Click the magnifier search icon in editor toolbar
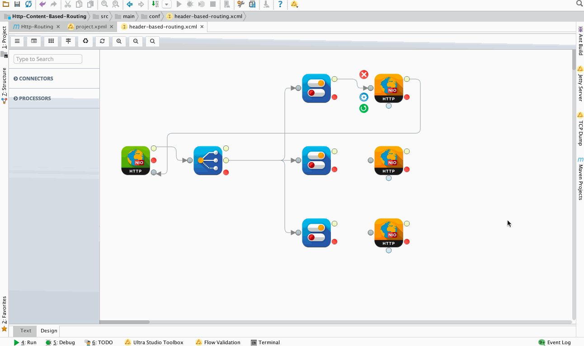The width and height of the screenshot is (584, 346). click(153, 41)
